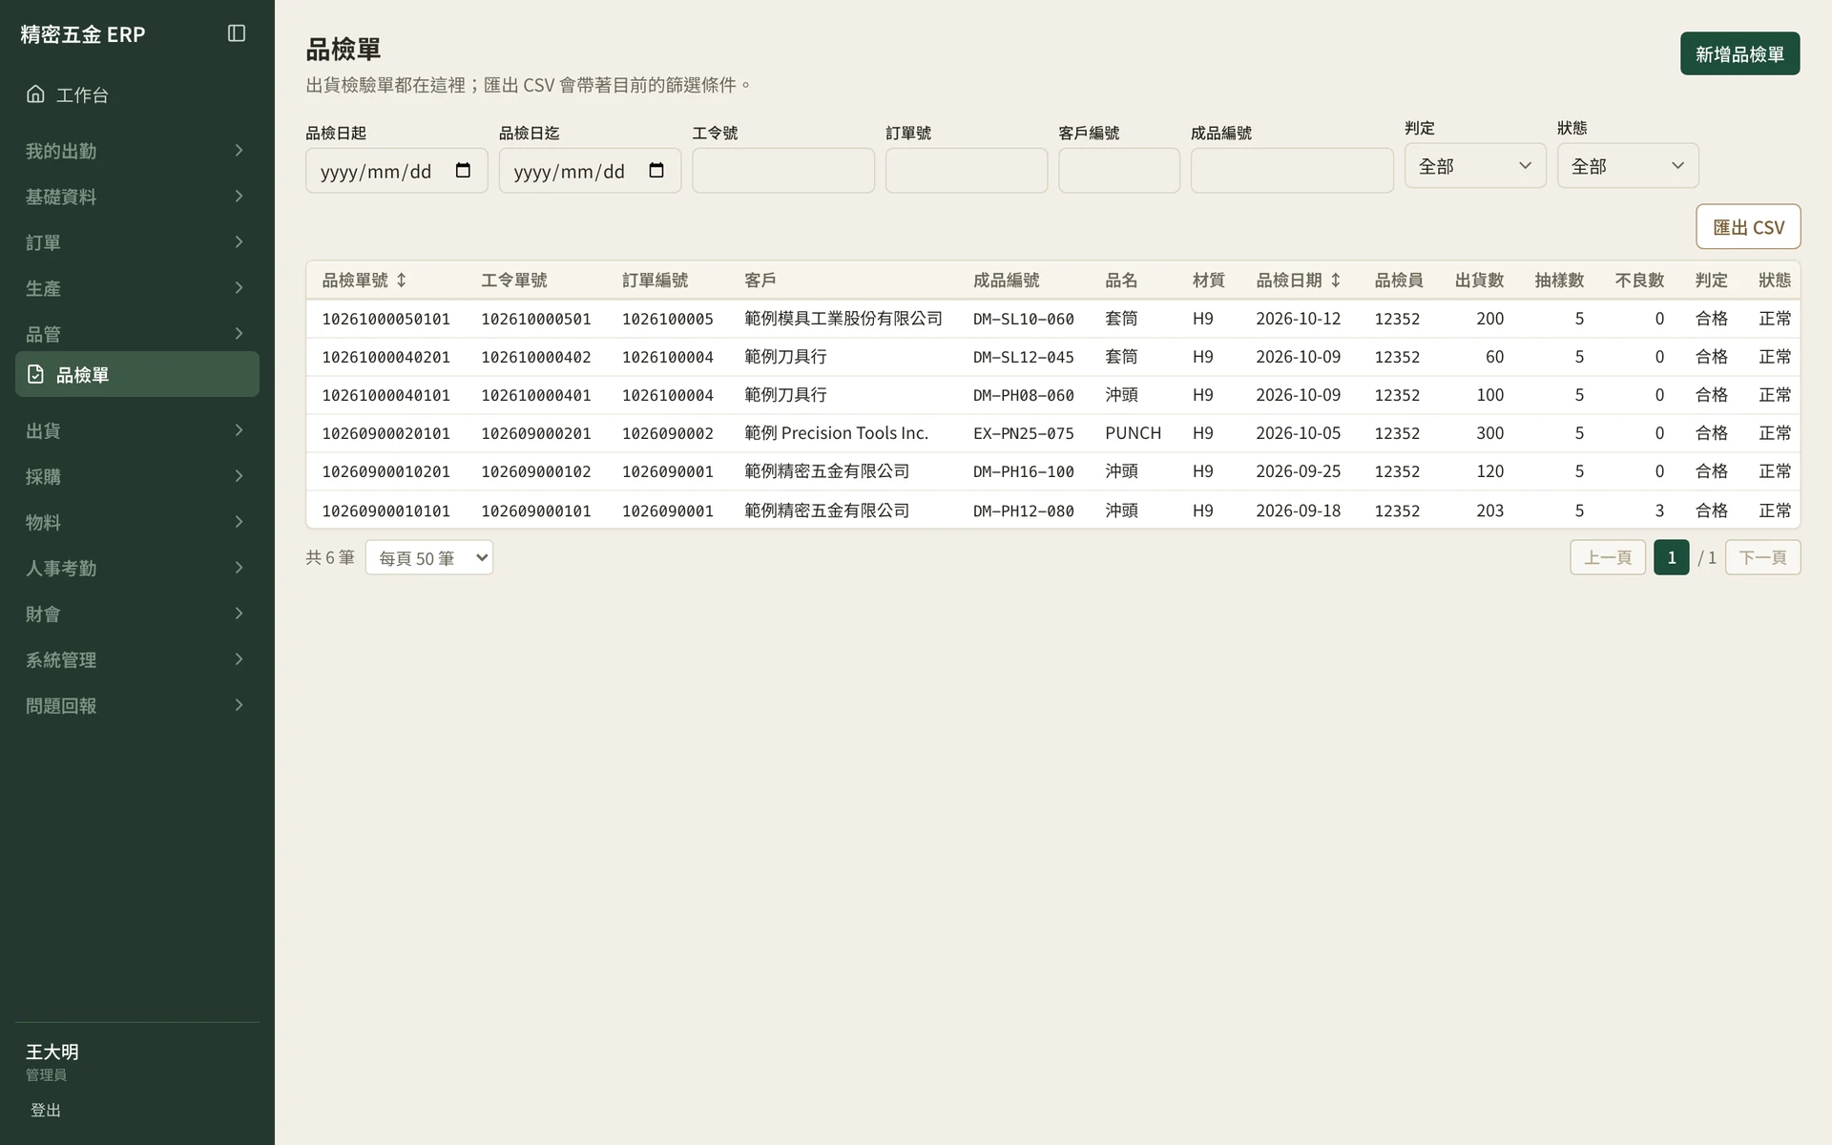Expand the 系統管理 sidebar section
1832x1145 pixels.
(137, 659)
